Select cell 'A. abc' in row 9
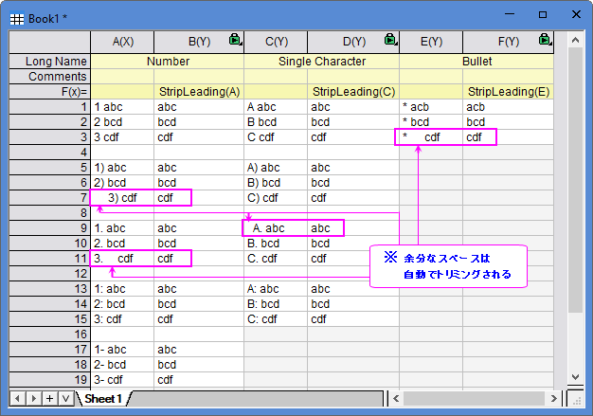593x416 pixels. [276, 228]
